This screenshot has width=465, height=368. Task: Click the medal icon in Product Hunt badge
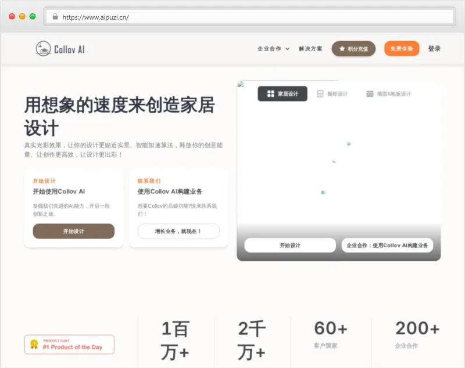(34, 344)
